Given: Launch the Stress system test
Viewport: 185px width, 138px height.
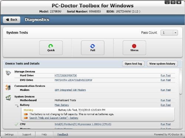Looking at the screenshot, I should [x=134, y=48].
